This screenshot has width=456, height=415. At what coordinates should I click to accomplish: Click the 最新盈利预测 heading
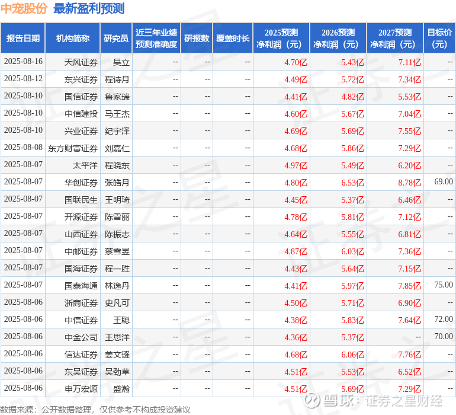point(89,8)
